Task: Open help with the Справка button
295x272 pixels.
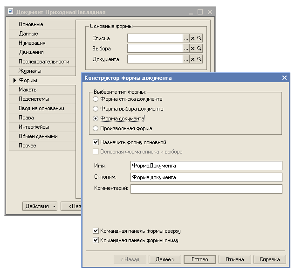Action: pos(270,259)
